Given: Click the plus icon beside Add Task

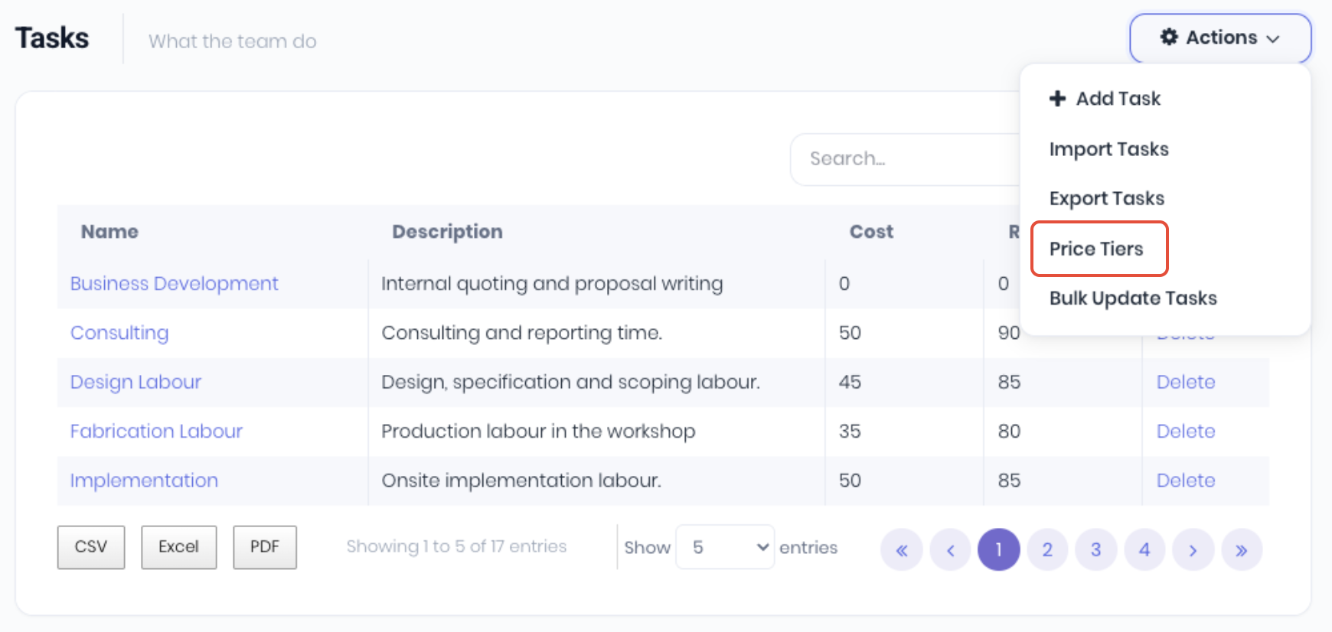Looking at the screenshot, I should point(1057,99).
